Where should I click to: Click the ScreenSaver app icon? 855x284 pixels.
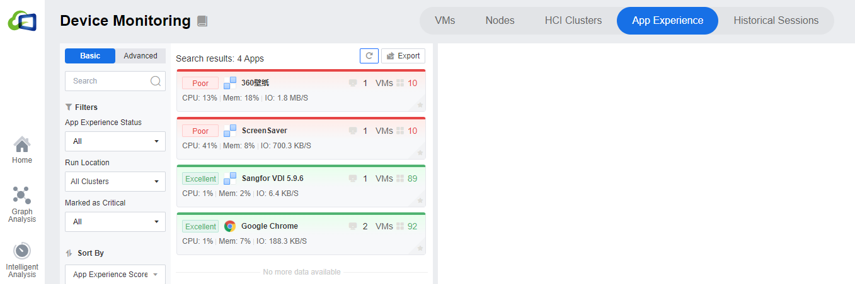[x=230, y=131]
